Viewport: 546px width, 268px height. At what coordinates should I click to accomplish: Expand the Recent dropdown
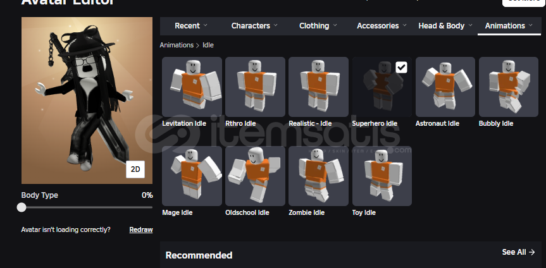coord(191,26)
